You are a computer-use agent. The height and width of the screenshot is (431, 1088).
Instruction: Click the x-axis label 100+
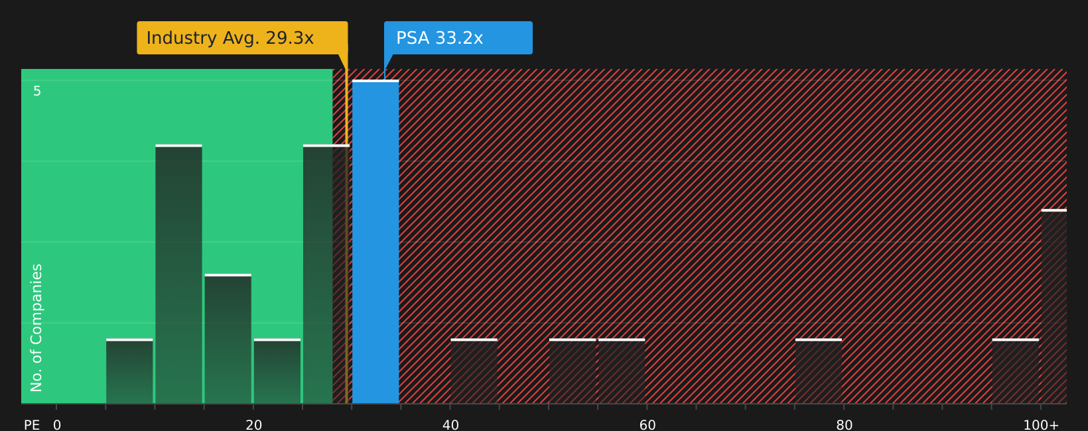click(1041, 425)
